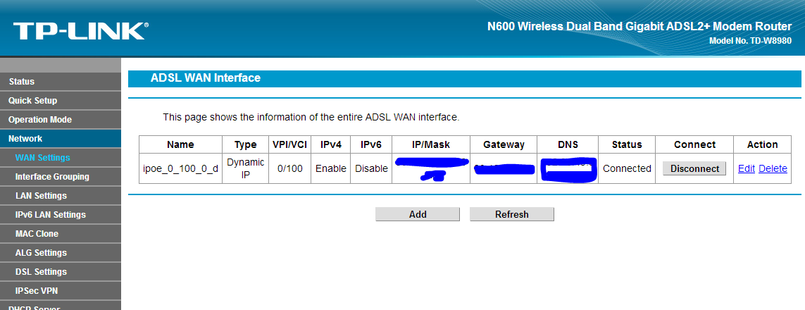
Task: Open the DHCP Server menu
Action: [x=61, y=306]
